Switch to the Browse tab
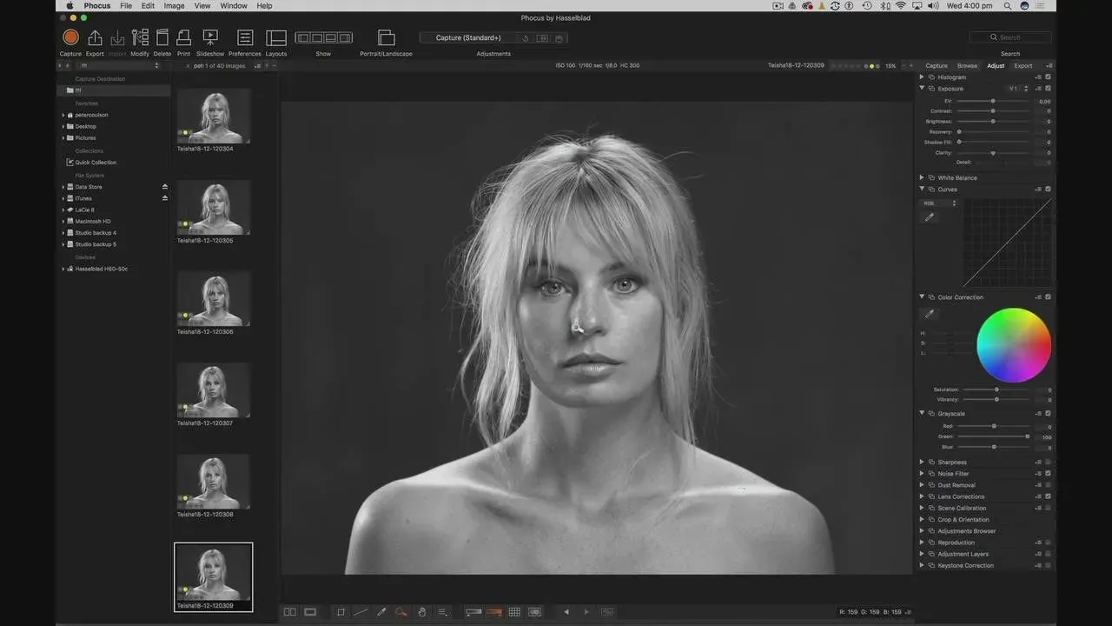Viewport: 1112px width, 626px height. pyautogui.click(x=967, y=66)
